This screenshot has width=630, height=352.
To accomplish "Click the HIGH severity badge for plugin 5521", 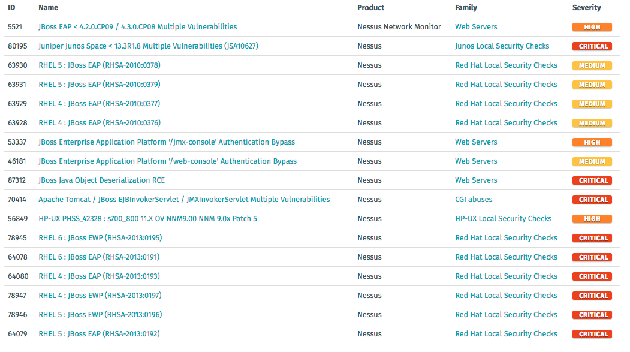I will [x=592, y=27].
